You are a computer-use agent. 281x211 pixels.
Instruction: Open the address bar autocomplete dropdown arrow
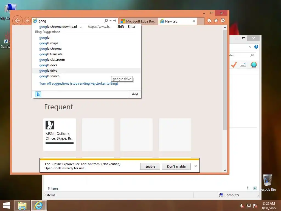point(110,21)
